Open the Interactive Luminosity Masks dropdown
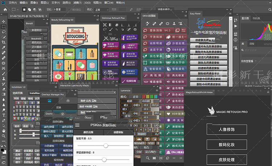The image size is (272, 166). coord(97,93)
